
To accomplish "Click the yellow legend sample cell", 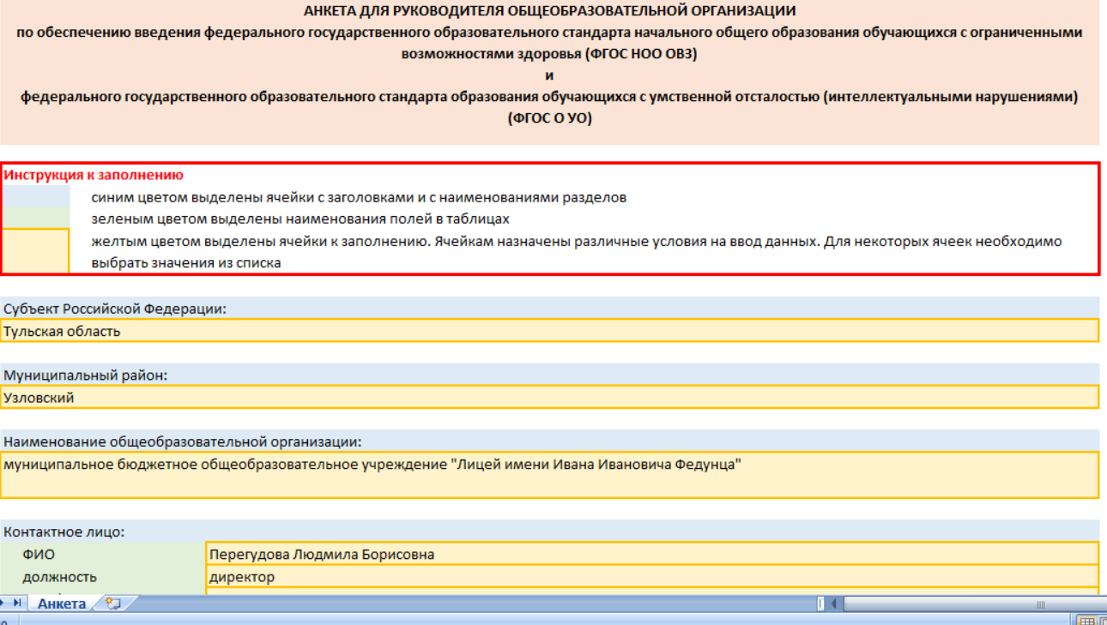I will coord(35,251).
